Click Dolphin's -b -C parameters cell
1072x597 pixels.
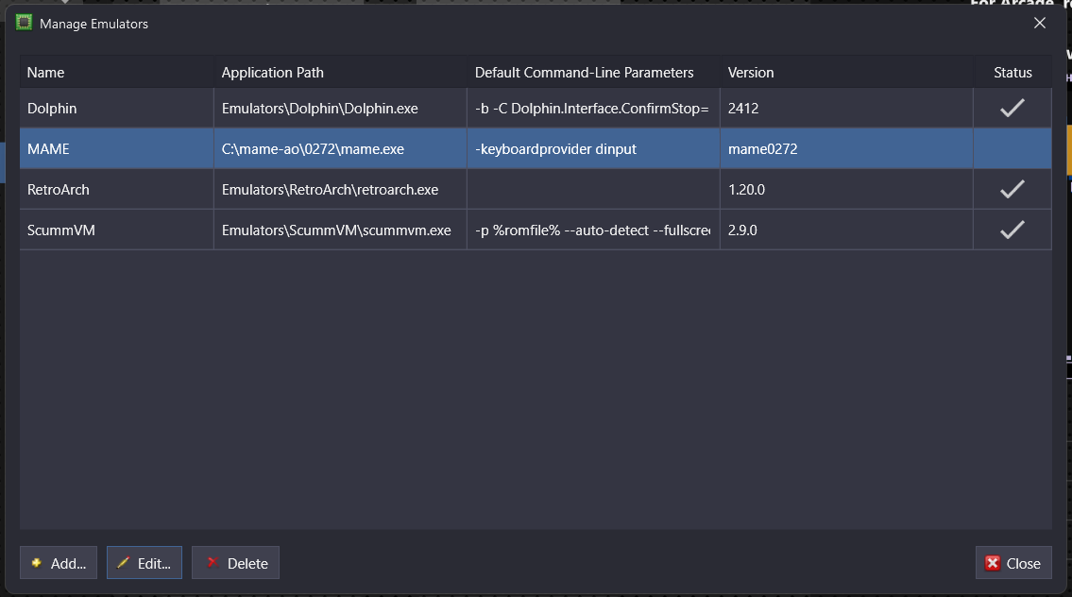(593, 108)
